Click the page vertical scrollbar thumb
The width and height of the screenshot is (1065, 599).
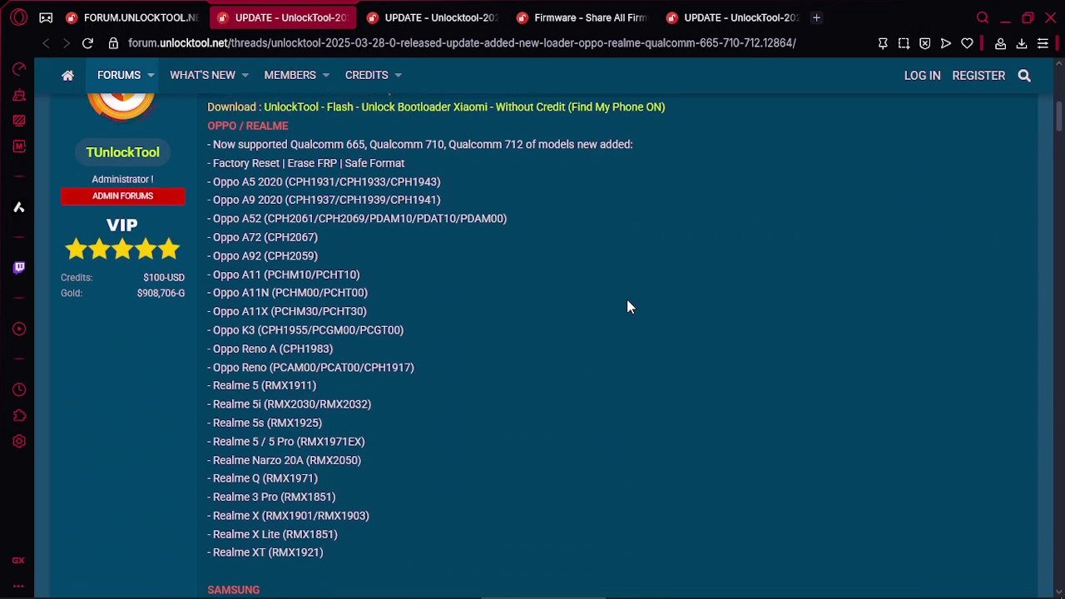(x=1059, y=115)
